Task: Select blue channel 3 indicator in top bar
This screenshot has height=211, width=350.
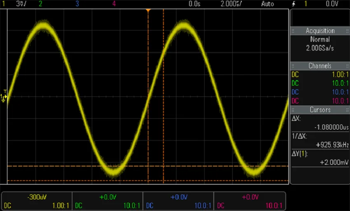Action: tap(77, 4)
